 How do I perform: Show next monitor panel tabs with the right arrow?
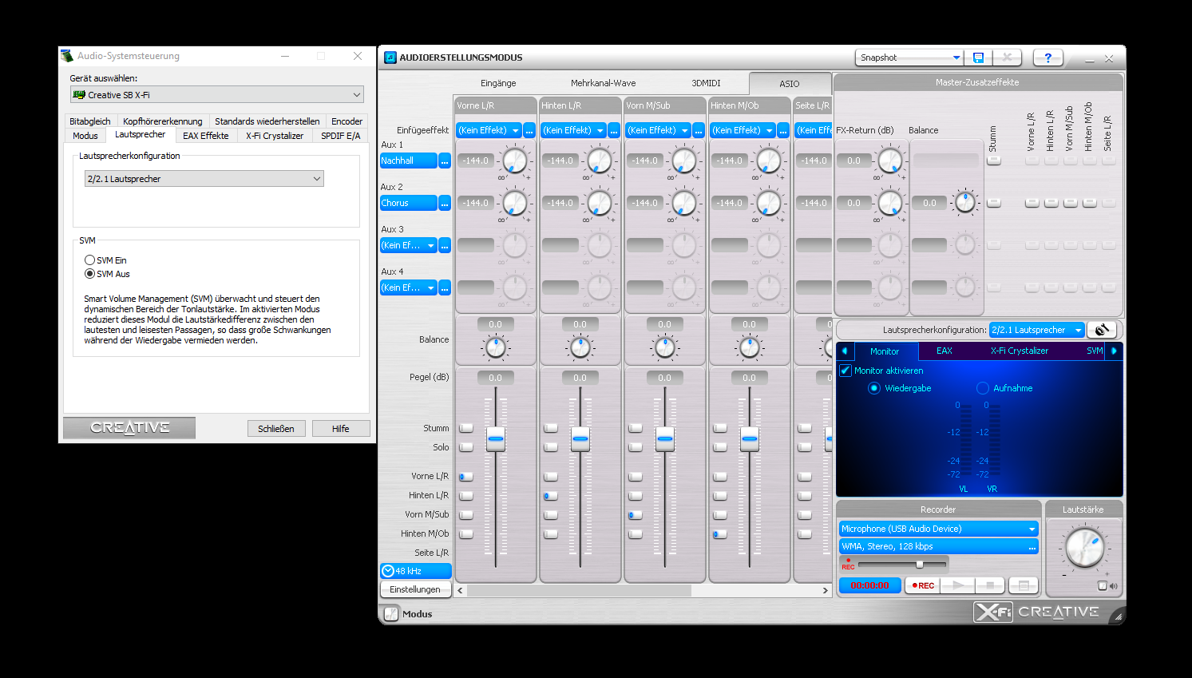[x=1114, y=351]
